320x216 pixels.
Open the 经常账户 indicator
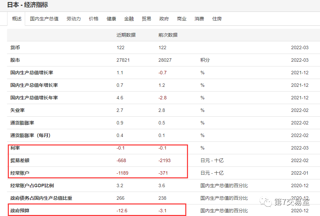click(20, 173)
